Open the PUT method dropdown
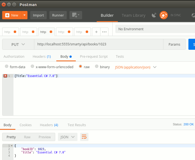The width and height of the screenshot is (195, 160). tap(18, 44)
